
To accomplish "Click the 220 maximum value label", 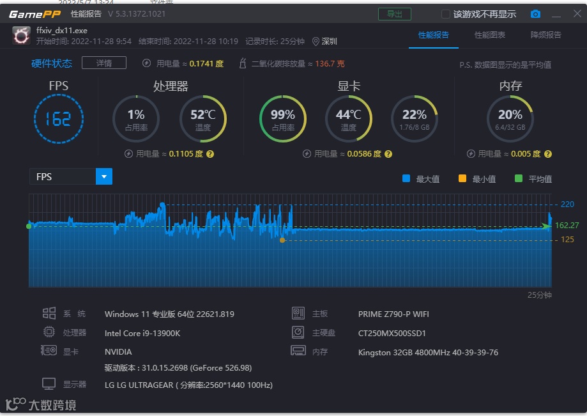I will (567, 204).
